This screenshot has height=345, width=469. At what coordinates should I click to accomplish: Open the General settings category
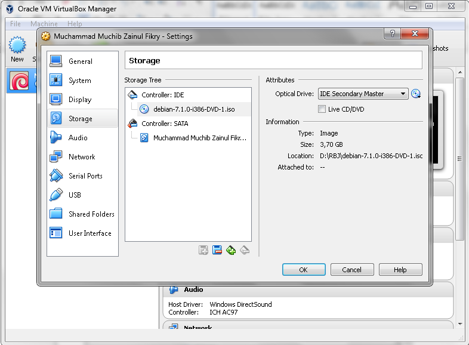tap(82, 61)
